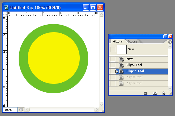Select first dimmed Ellipse Tool state
Image resolution: width=175 pixels, height=116 pixels.
pos(142,77)
